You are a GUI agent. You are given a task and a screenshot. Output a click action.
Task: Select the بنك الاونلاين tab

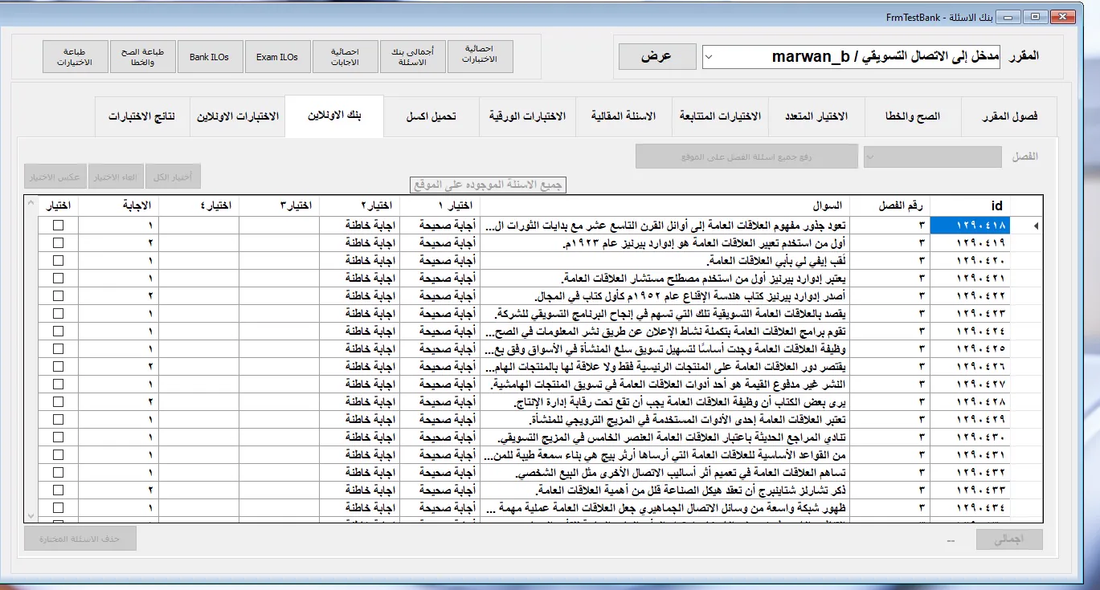click(x=334, y=116)
